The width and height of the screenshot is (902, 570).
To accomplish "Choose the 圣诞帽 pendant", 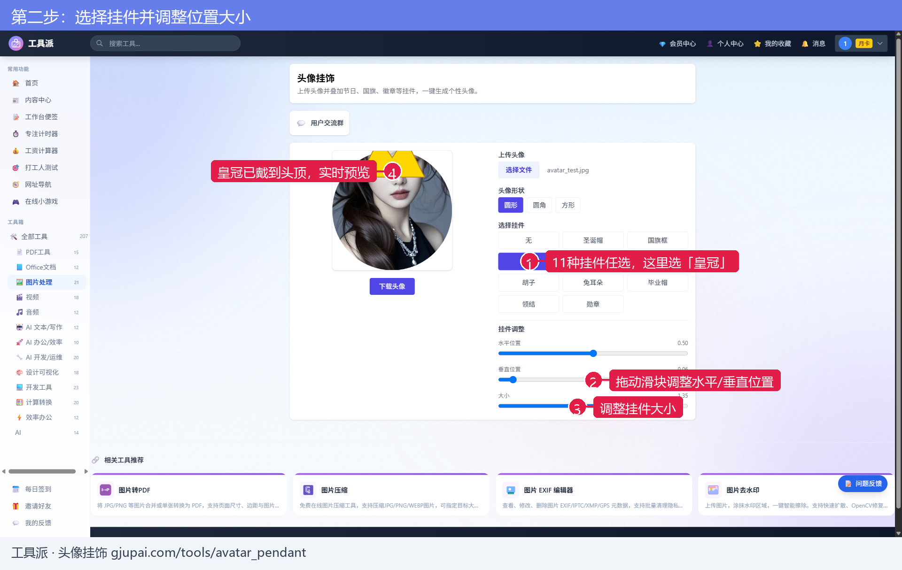I will click(x=593, y=240).
